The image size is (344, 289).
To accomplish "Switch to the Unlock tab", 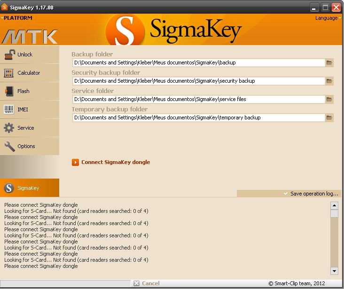I will (x=30, y=55).
